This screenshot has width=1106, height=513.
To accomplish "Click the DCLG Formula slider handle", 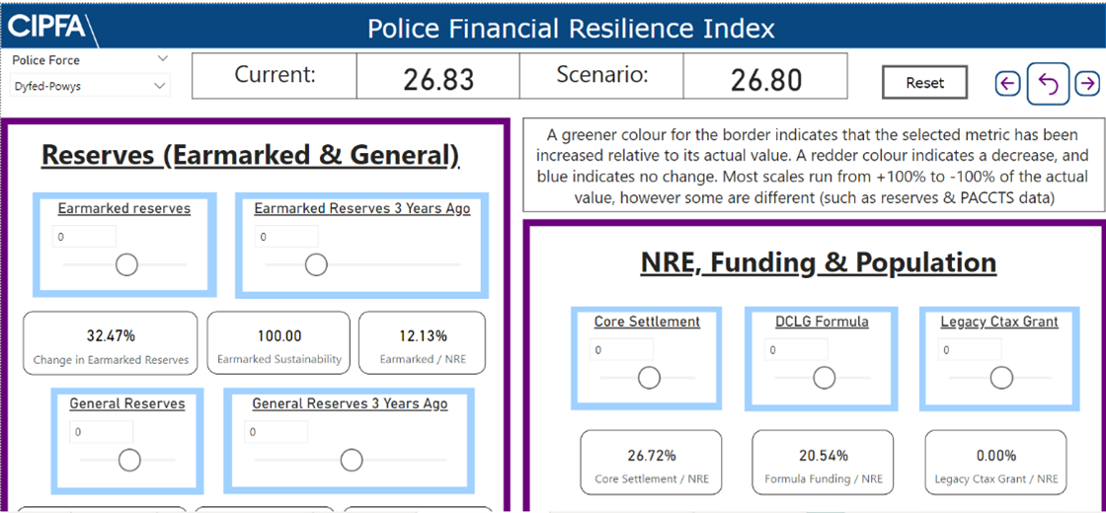I will [824, 378].
